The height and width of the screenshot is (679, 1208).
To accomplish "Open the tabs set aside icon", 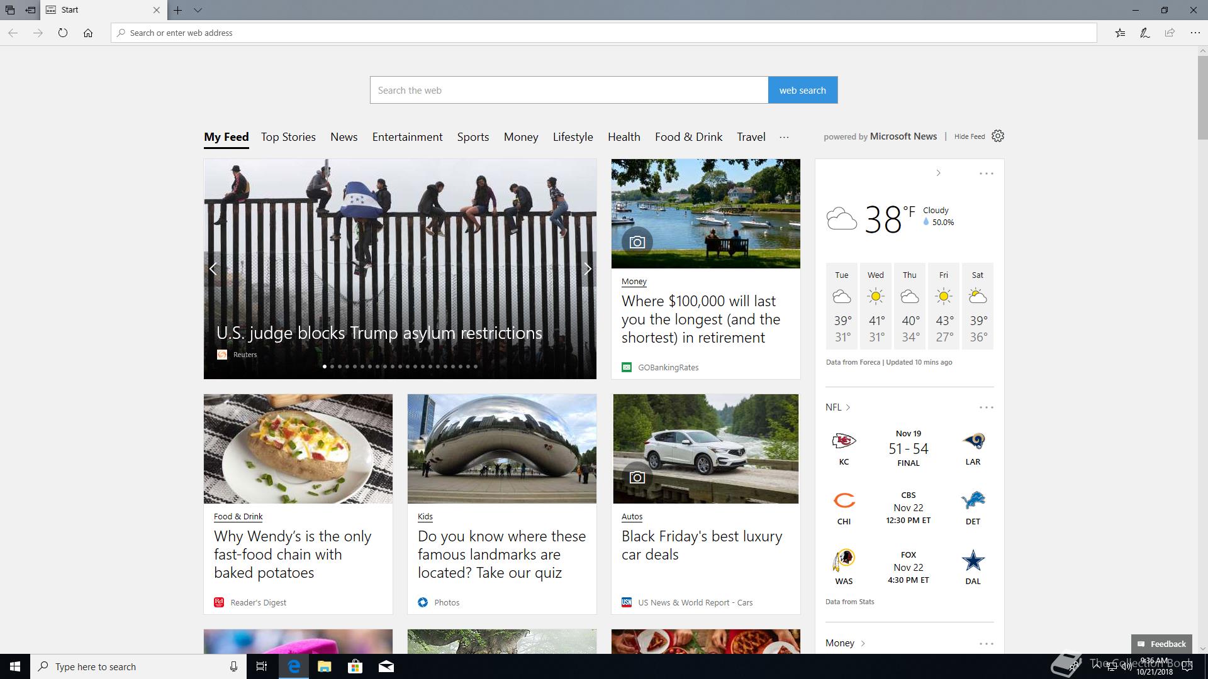I will point(9,10).
